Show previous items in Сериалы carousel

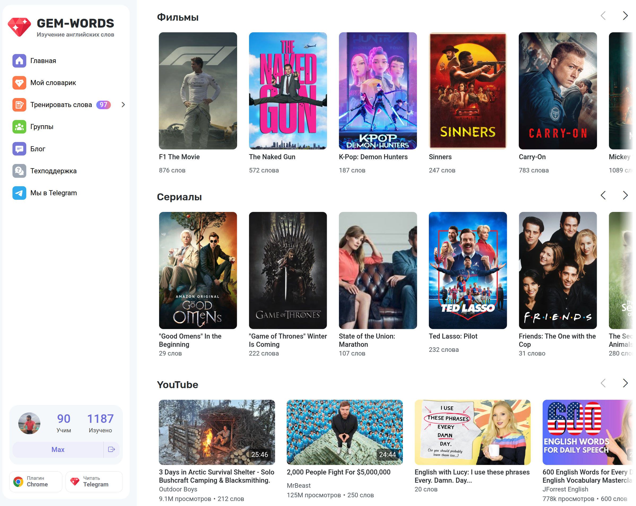[603, 196]
